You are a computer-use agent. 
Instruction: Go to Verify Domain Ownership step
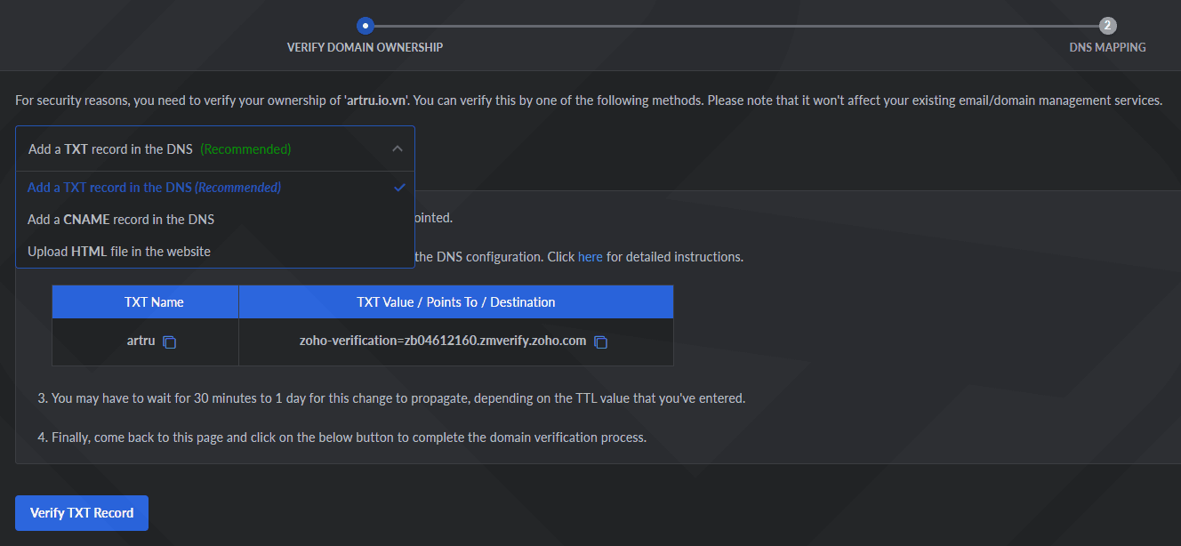365,26
